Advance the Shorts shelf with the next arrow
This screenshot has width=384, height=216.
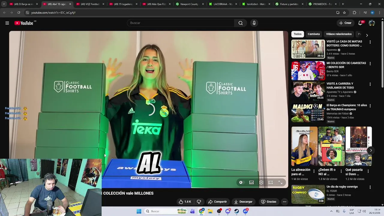371,151
